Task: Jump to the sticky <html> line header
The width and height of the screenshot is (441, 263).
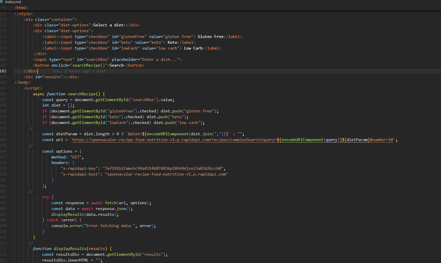Action: pyautogui.click(x=21, y=8)
